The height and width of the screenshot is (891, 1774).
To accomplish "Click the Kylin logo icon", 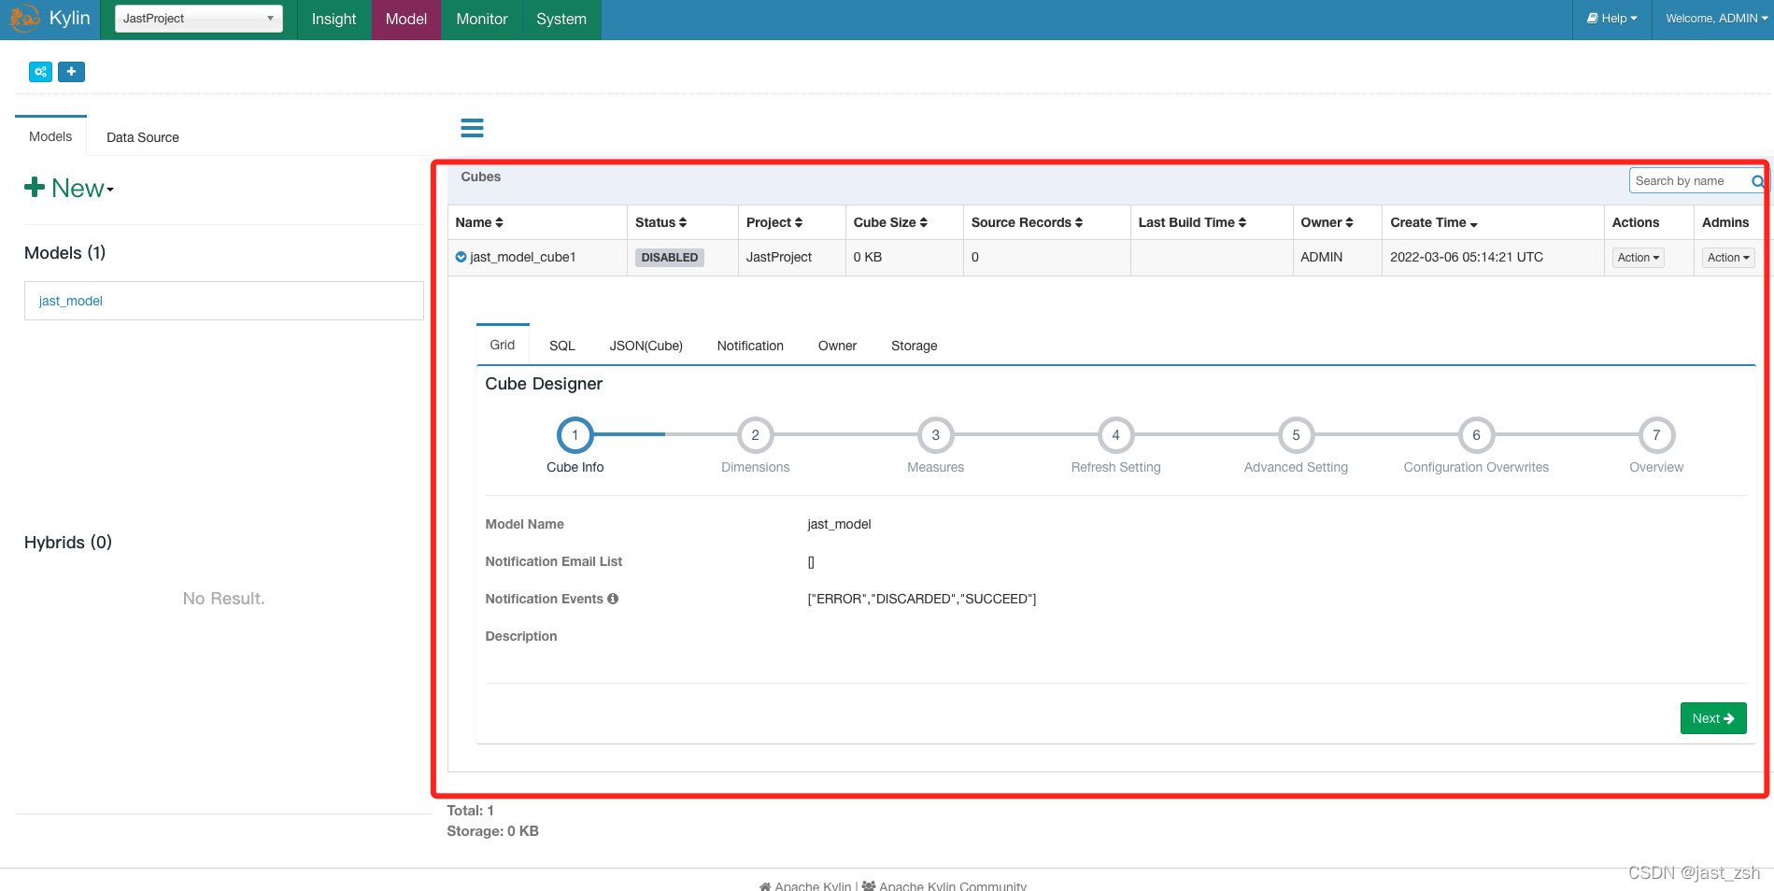I will point(24,18).
